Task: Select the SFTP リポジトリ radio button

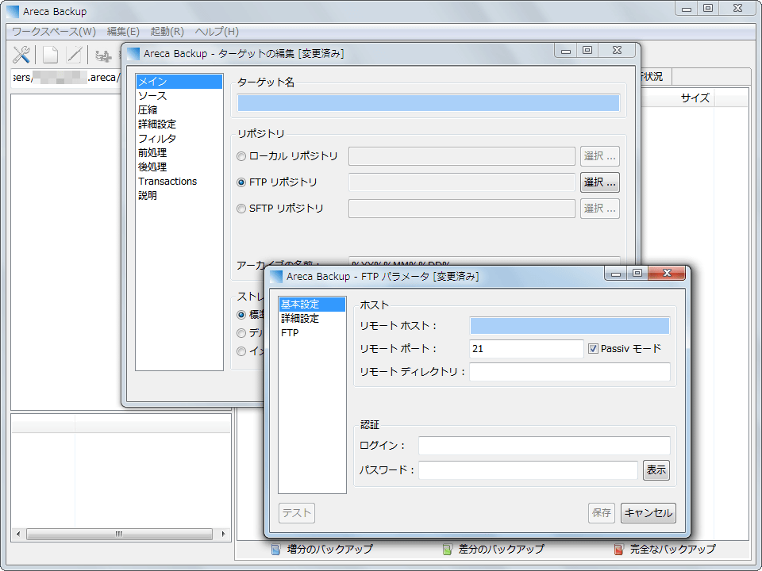Action: [241, 209]
